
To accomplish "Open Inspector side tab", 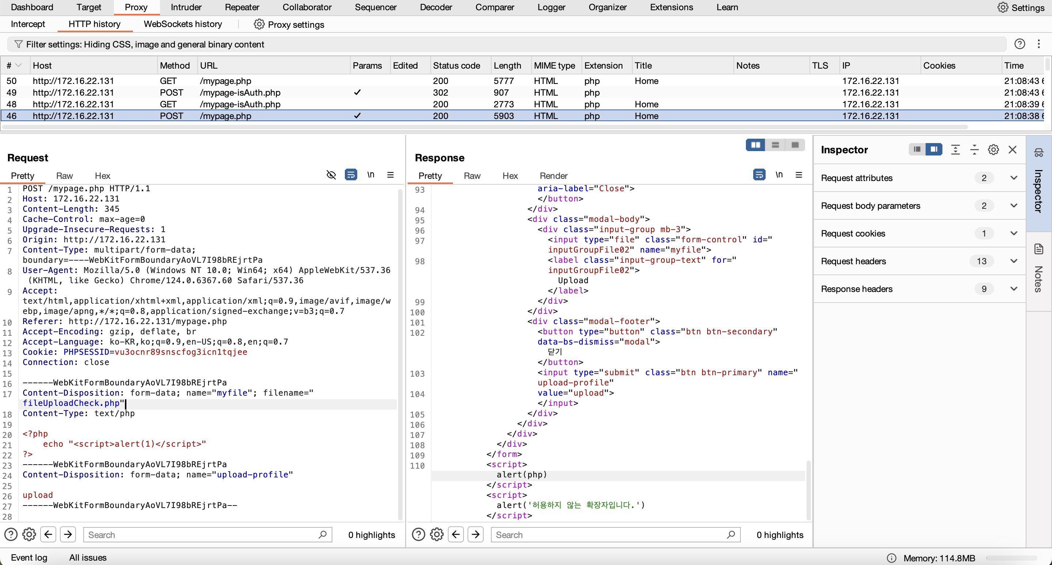I will coord(1038,183).
